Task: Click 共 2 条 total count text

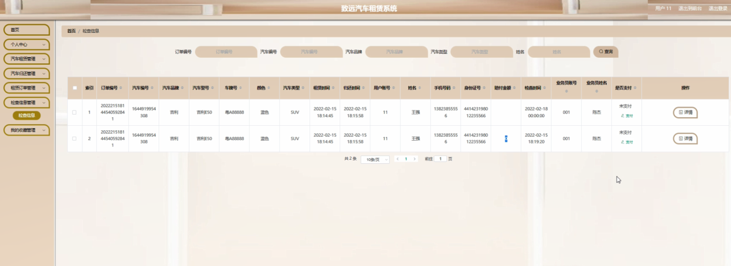Action: [x=350, y=159]
